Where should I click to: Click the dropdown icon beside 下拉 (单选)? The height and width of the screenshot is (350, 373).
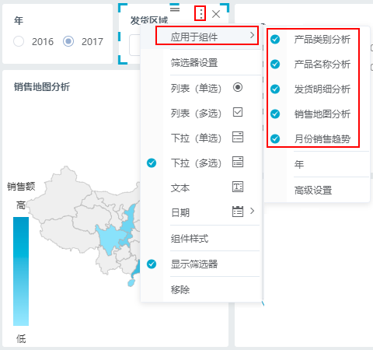point(238,137)
